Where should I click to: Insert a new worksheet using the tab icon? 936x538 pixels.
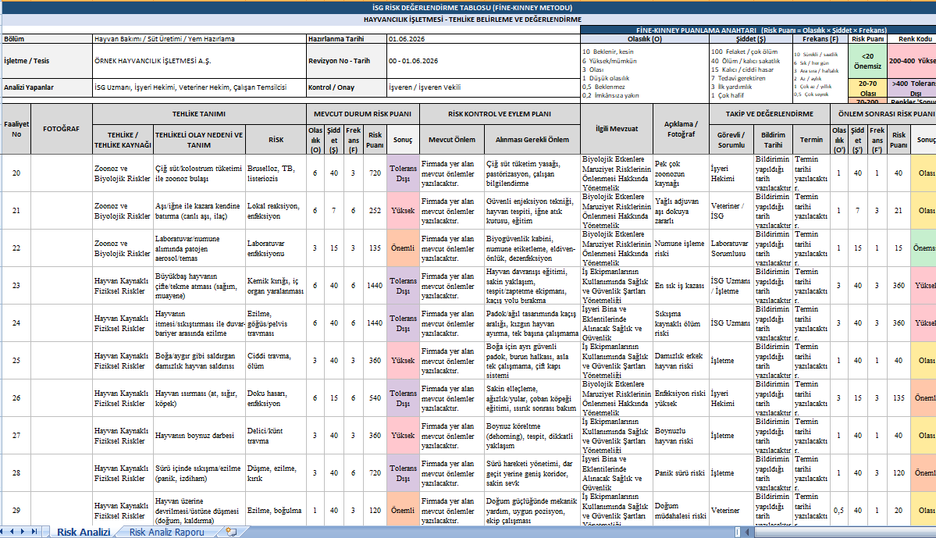point(231,532)
